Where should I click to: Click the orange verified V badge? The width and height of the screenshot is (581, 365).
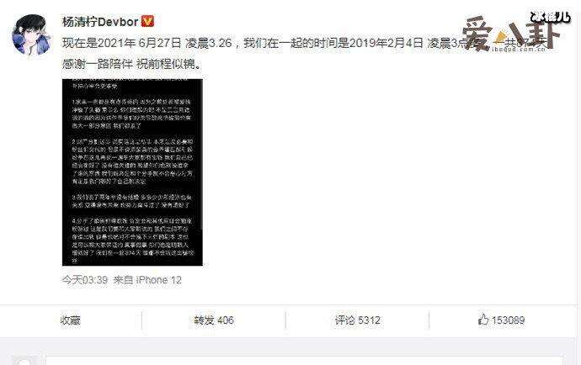pos(147,21)
